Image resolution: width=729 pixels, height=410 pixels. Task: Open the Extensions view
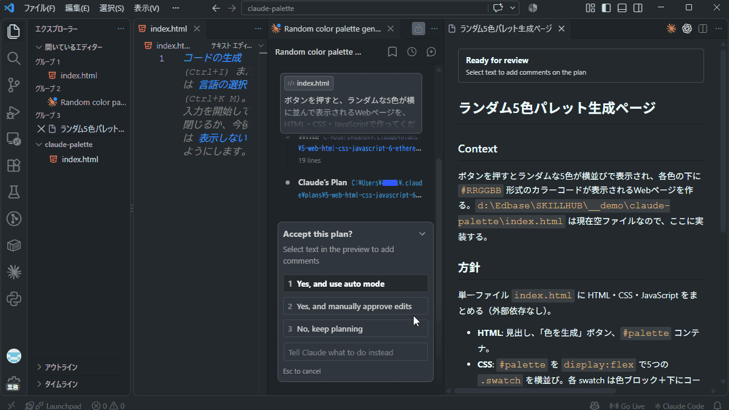coord(13,165)
